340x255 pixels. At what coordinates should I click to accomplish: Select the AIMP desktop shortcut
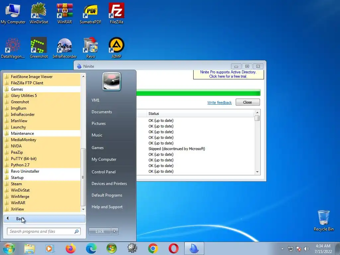[x=117, y=48]
